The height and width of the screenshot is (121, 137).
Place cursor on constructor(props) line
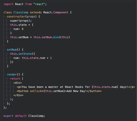click(23, 16)
